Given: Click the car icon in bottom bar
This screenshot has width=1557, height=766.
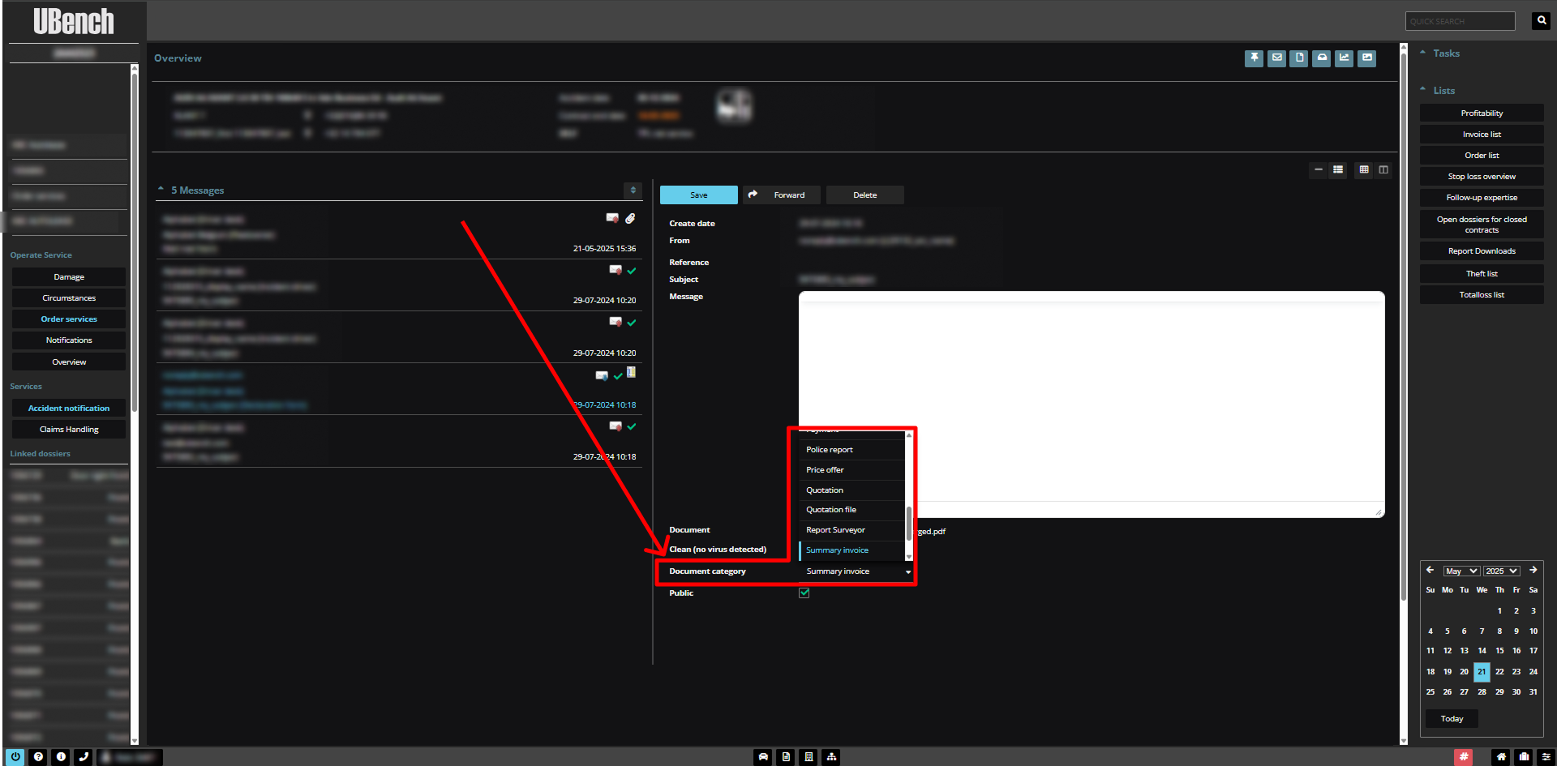Looking at the screenshot, I should 763,756.
